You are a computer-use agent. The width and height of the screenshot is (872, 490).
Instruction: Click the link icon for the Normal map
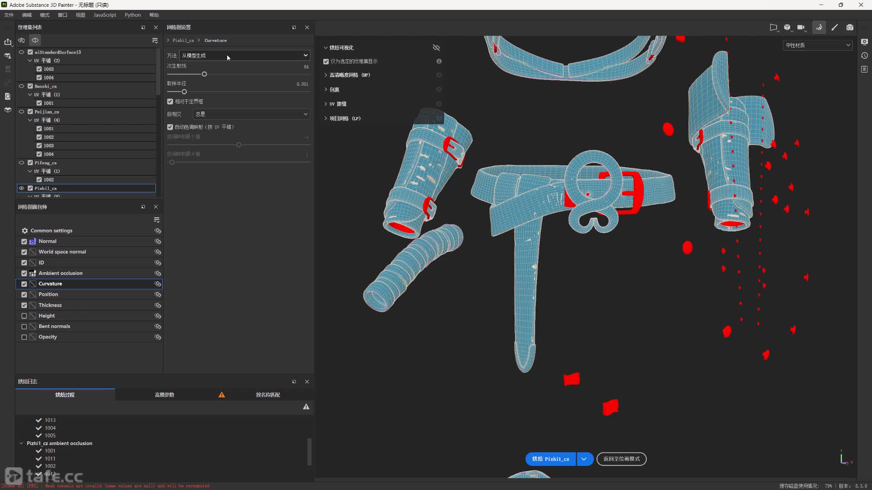click(158, 241)
